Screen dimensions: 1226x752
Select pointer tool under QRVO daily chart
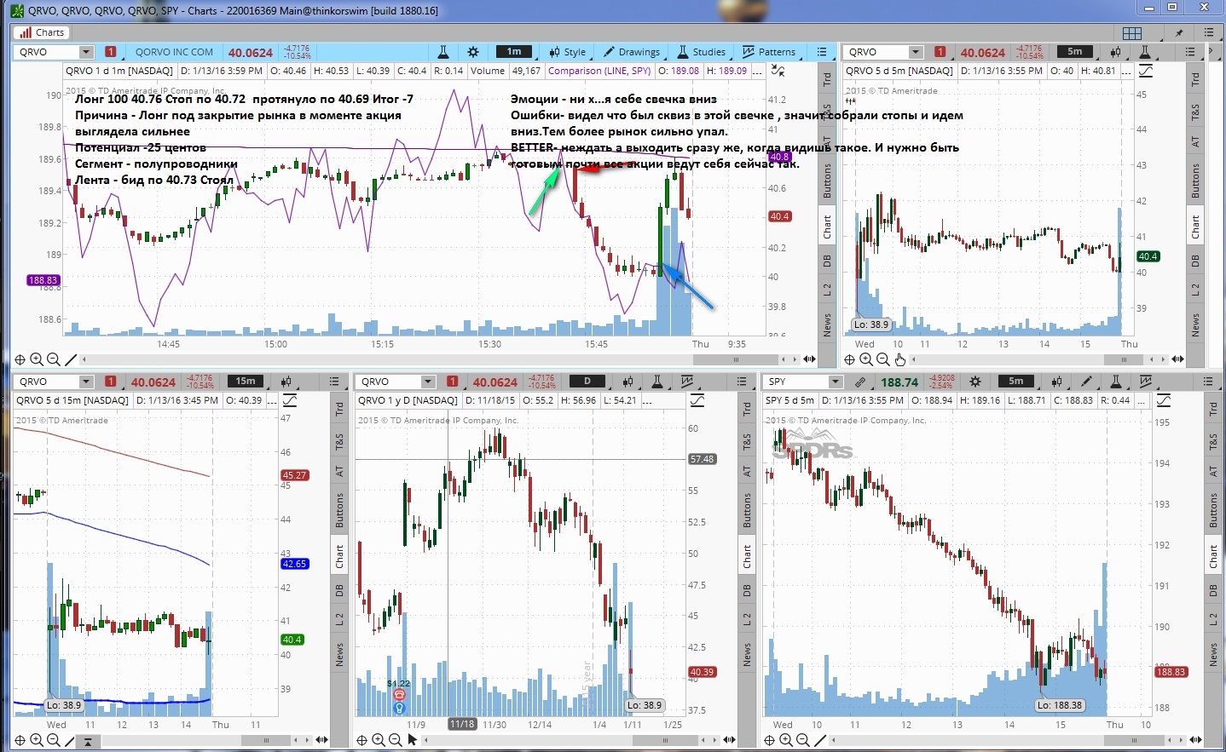[413, 740]
